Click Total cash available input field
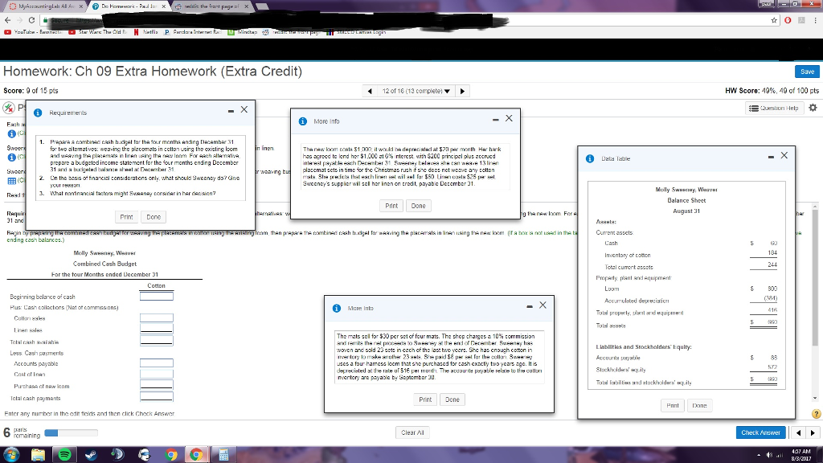Viewport: 823px width, 463px height. (157, 341)
